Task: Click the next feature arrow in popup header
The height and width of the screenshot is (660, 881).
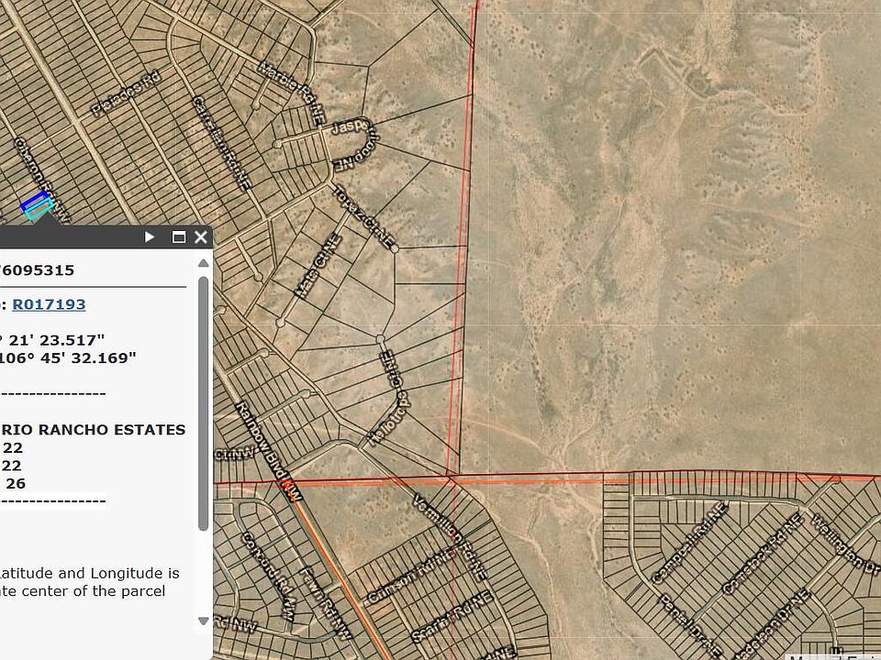Action: point(150,237)
